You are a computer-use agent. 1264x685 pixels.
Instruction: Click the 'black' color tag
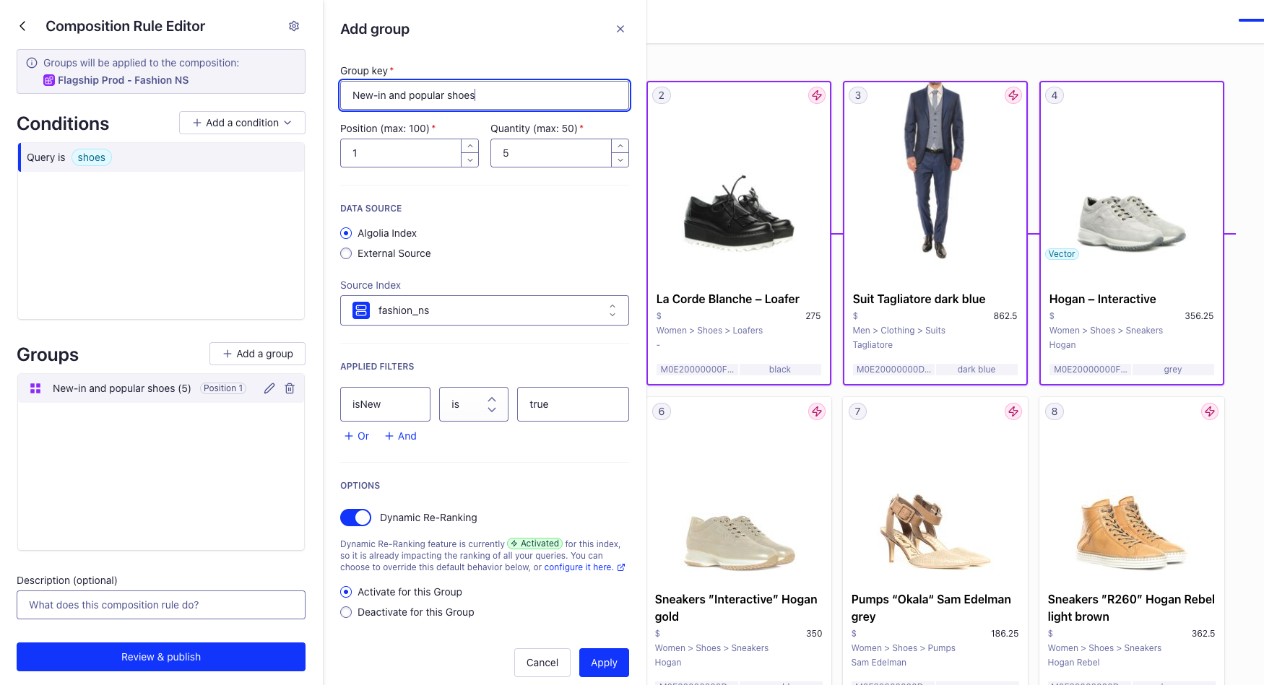pyautogui.click(x=780, y=370)
